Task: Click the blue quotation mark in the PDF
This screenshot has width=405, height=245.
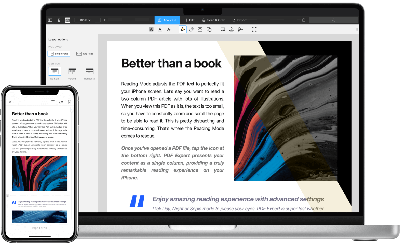Action: pyautogui.click(x=137, y=201)
